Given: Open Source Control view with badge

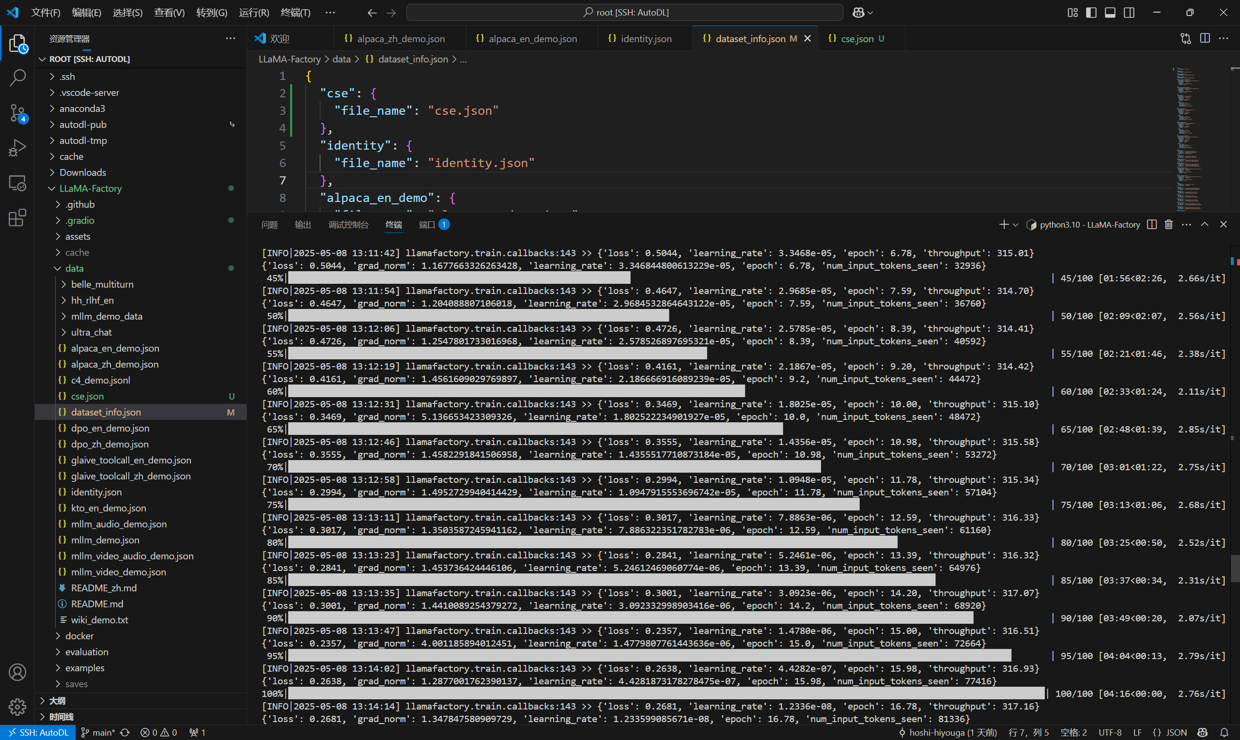Looking at the screenshot, I should point(17,113).
